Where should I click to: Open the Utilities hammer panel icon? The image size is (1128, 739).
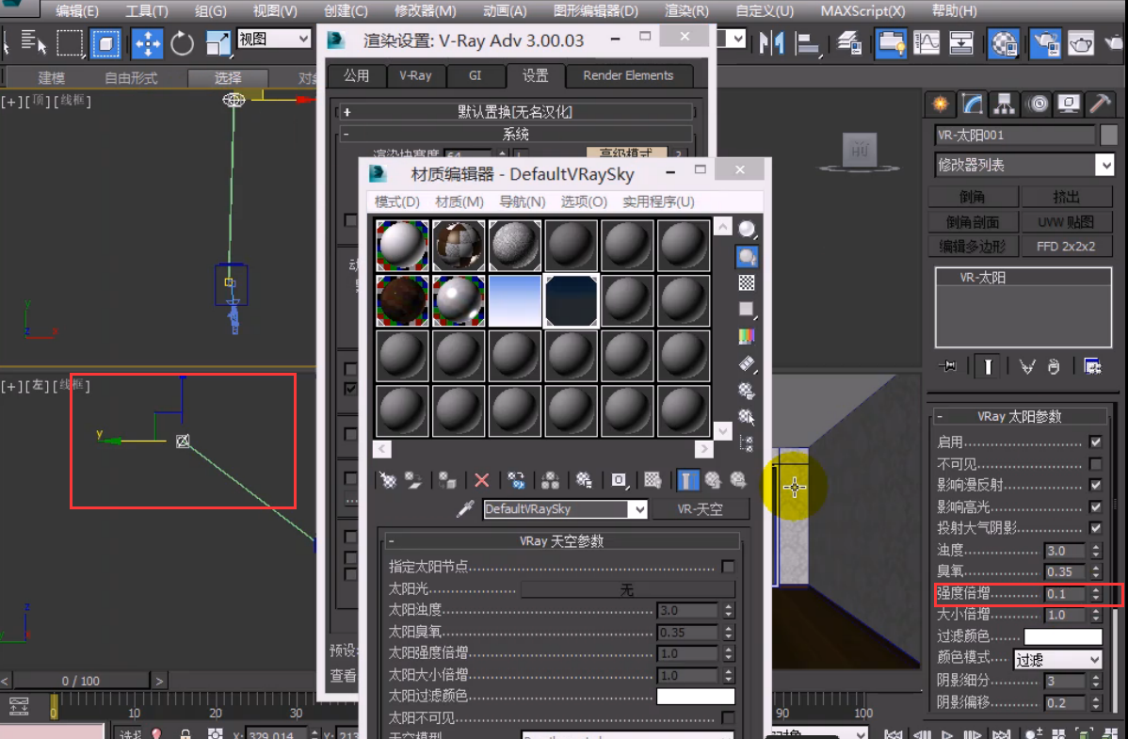tap(1099, 103)
